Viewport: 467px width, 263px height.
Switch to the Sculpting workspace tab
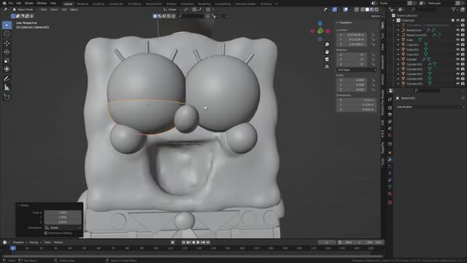pyautogui.click(x=99, y=4)
